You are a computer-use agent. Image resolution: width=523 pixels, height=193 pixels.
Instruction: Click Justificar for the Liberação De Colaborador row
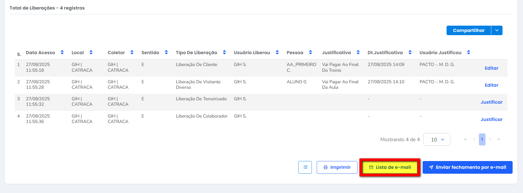492,119
